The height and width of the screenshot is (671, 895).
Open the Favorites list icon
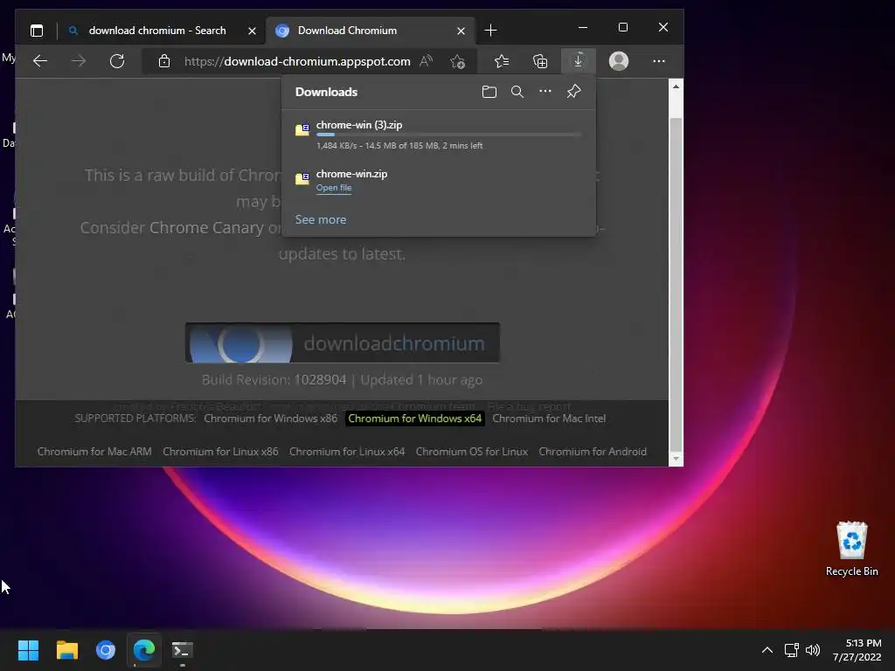[x=501, y=61]
